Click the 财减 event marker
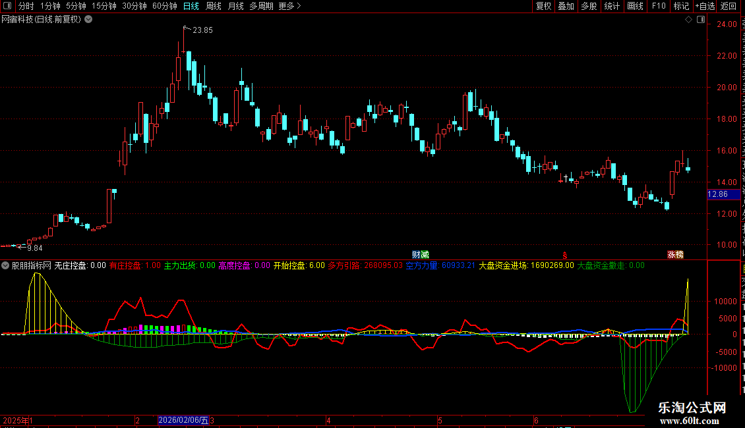745x428 pixels. point(421,255)
